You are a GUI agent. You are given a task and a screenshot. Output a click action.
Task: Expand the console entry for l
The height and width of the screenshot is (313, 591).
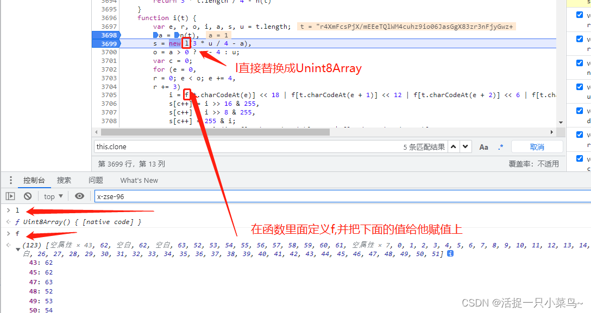pyautogui.click(x=8, y=210)
